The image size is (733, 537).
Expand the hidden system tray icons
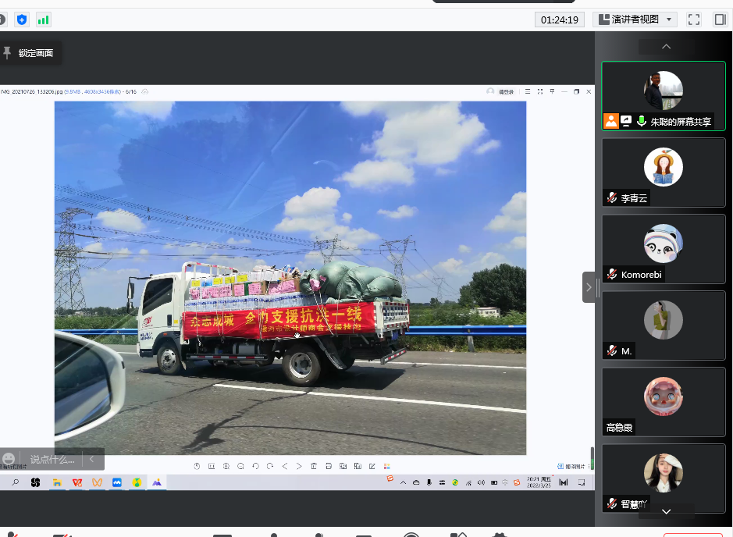tap(403, 483)
